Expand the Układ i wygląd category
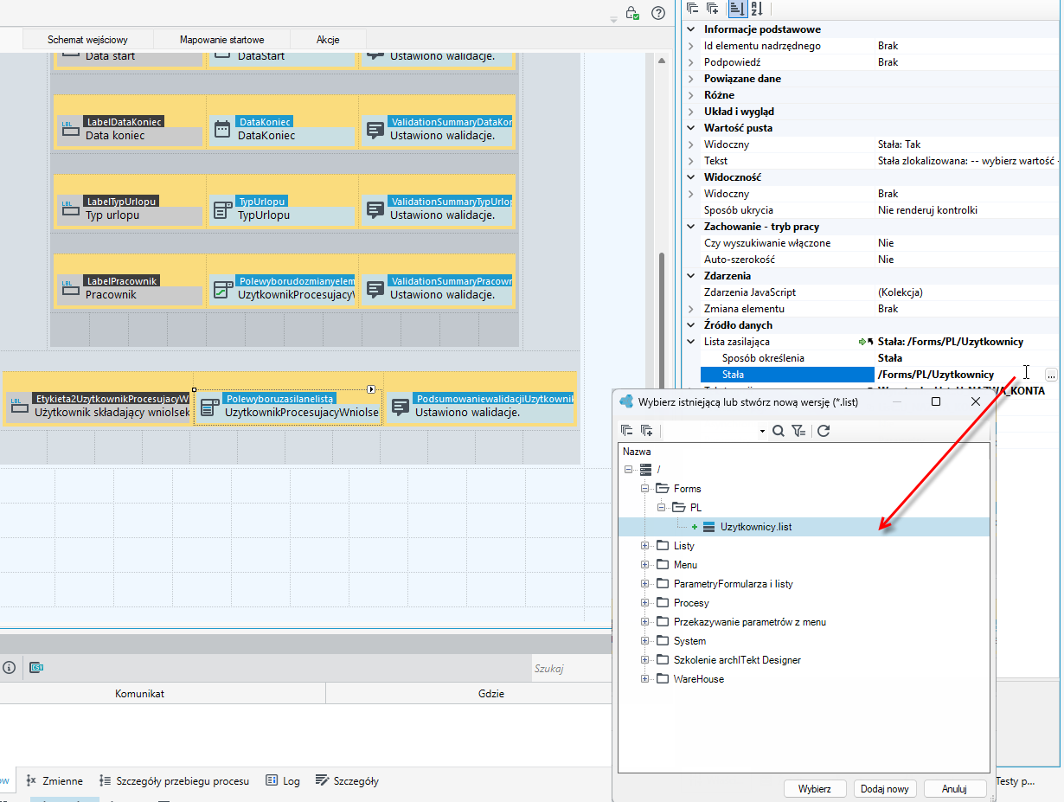The height and width of the screenshot is (802, 1064). [x=691, y=112]
